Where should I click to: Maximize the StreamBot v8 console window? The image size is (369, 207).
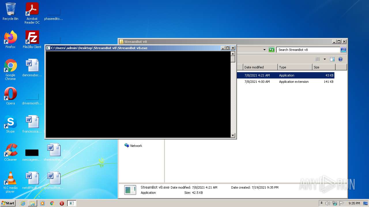click(x=228, y=48)
